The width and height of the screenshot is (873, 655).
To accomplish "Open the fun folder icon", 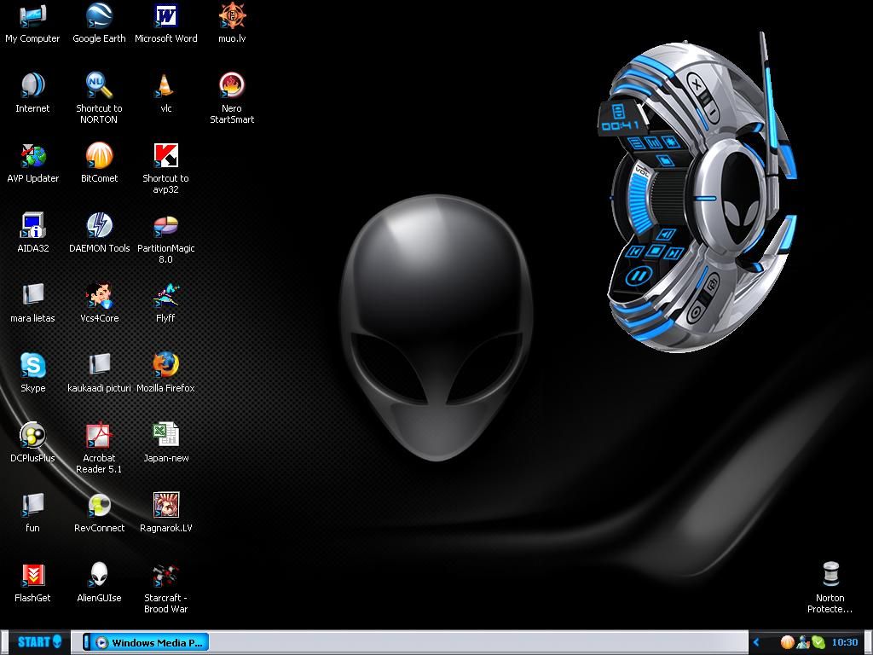I will click(33, 513).
